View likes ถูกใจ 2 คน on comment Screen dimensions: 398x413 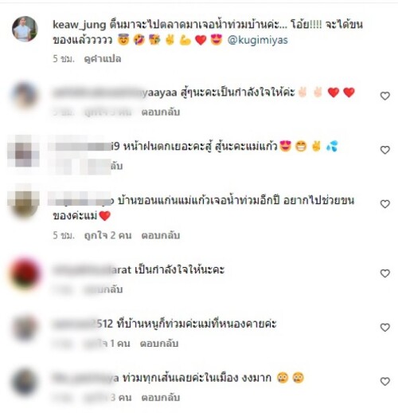click(x=107, y=235)
